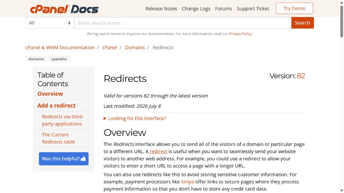Click the Try Demo button
Image resolution: width=344 pixels, height=193 pixels.
(x=294, y=8)
